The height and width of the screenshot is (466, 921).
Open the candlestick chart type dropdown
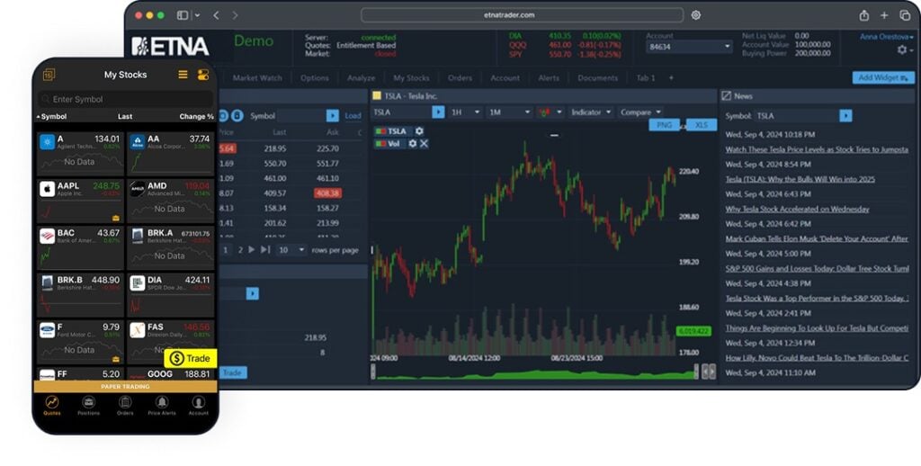pyautogui.click(x=550, y=112)
